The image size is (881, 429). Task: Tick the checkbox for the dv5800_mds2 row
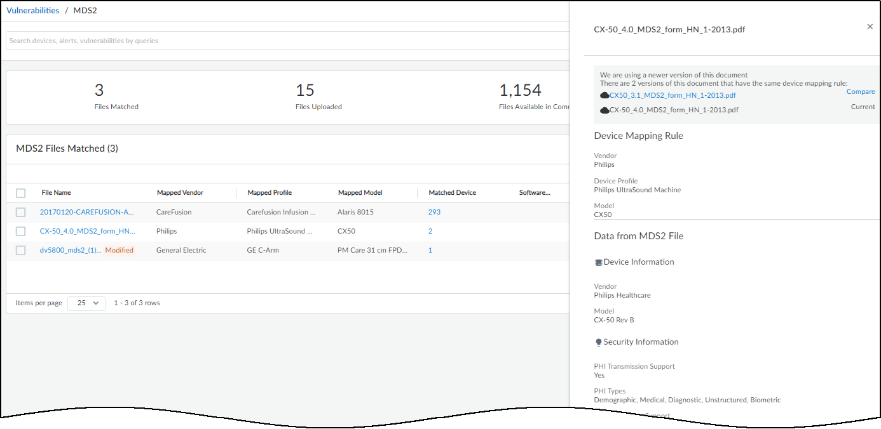pyautogui.click(x=21, y=250)
